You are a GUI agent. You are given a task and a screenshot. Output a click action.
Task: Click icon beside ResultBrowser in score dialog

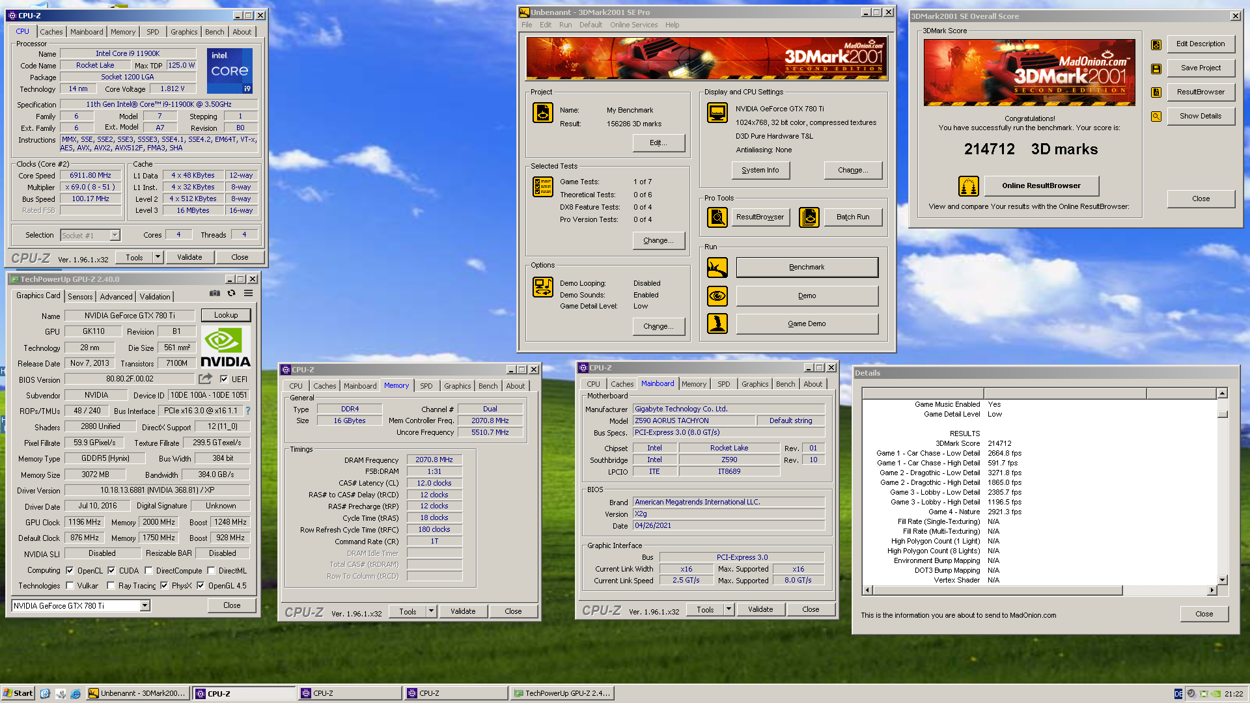tap(1156, 92)
